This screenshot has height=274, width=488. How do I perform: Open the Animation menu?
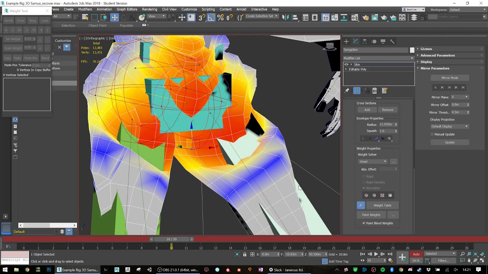(104, 9)
